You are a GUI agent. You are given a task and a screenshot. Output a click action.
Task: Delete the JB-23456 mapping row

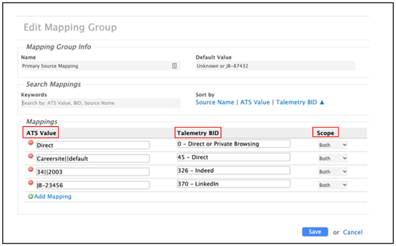(x=31, y=183)
